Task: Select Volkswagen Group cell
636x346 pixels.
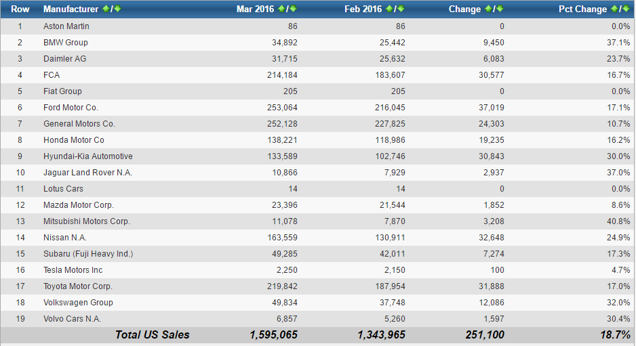Action: (x=78, y=302)
